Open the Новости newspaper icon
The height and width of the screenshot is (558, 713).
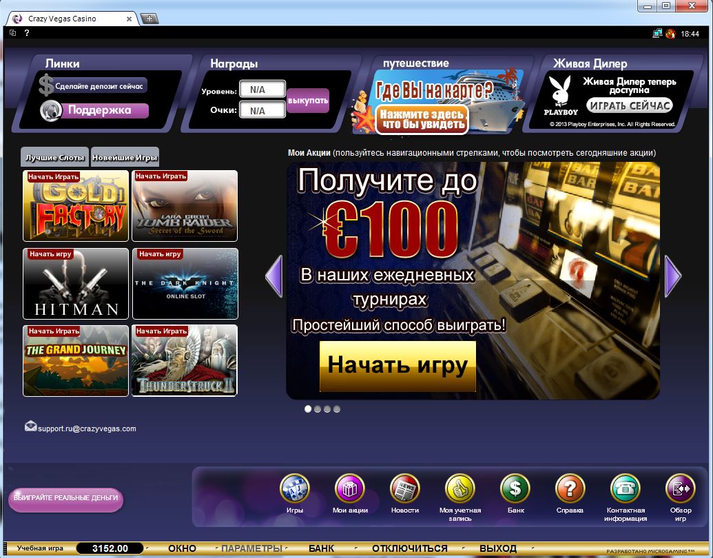coord(404,488)
